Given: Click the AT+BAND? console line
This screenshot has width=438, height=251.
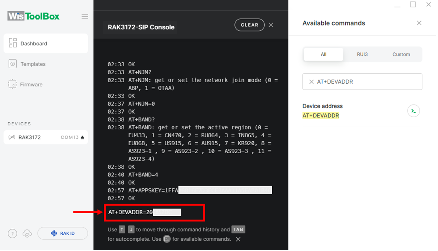Looking at the screenshot, I should (141, 119).
